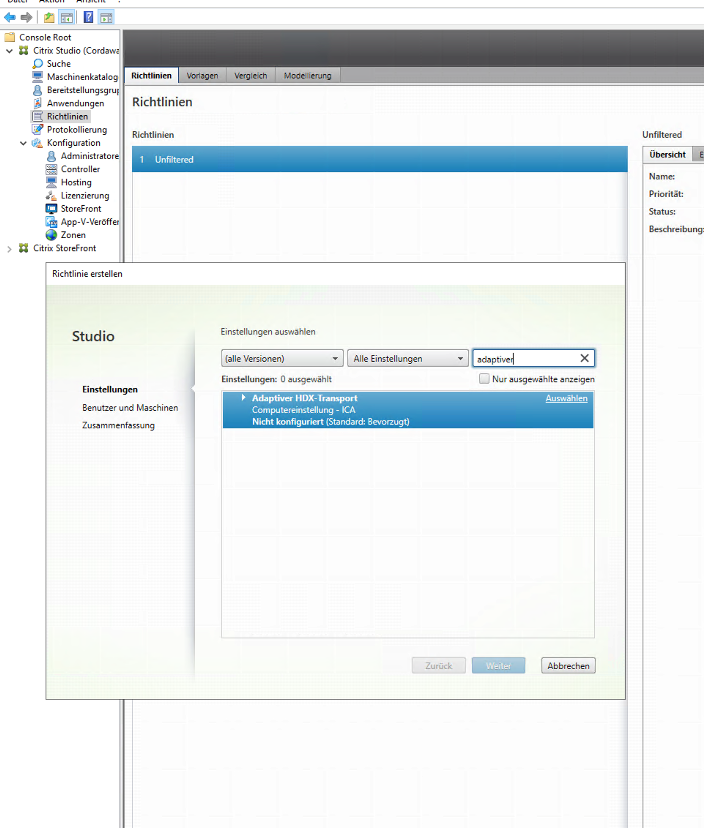This screenshot has width=704, height=828.
Task: Click the show/hide console tree icon
Action: 67,17
